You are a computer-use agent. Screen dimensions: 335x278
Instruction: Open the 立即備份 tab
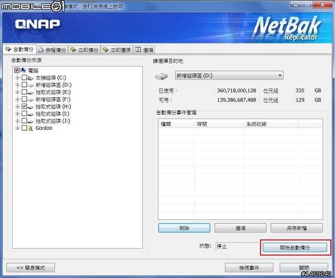pyautogui.click(x=85, y=50)
